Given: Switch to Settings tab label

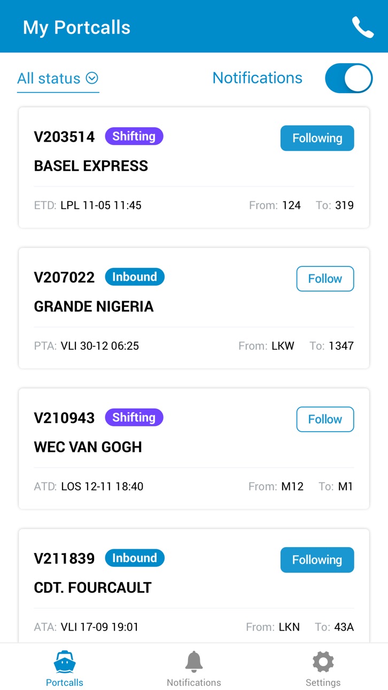Looking at the screenshot, I should [x=323, y=683].
